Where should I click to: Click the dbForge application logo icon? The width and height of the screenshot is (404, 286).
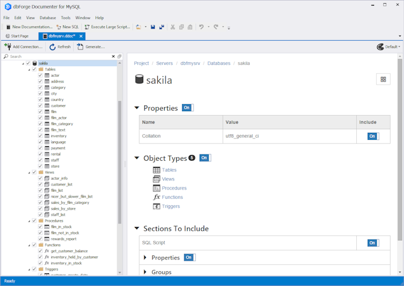pos(8,7)
